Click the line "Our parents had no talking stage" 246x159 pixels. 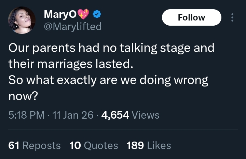point(111,48)
